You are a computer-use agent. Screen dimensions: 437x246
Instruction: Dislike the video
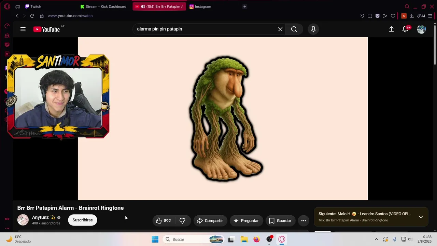[183, 221]
